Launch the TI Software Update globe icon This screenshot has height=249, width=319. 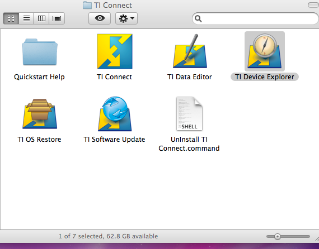coord(115,114)
